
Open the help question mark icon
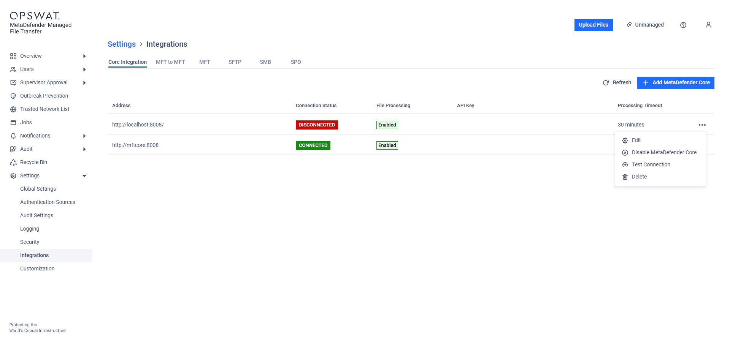tap(683, 25)
